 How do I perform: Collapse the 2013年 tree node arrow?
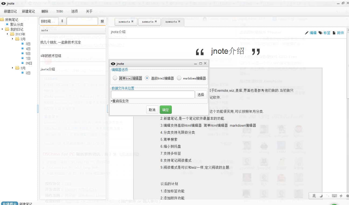7,34
